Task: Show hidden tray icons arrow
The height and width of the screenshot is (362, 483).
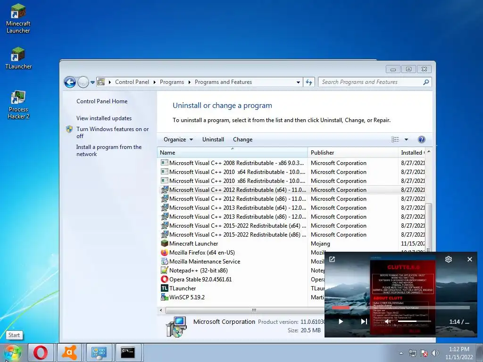Action: click(x=401, y=353)
